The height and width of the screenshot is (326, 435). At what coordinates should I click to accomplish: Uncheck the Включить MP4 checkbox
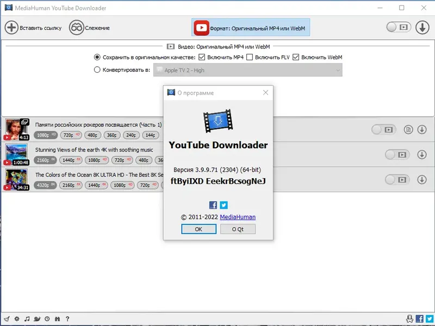click(201, 57)
